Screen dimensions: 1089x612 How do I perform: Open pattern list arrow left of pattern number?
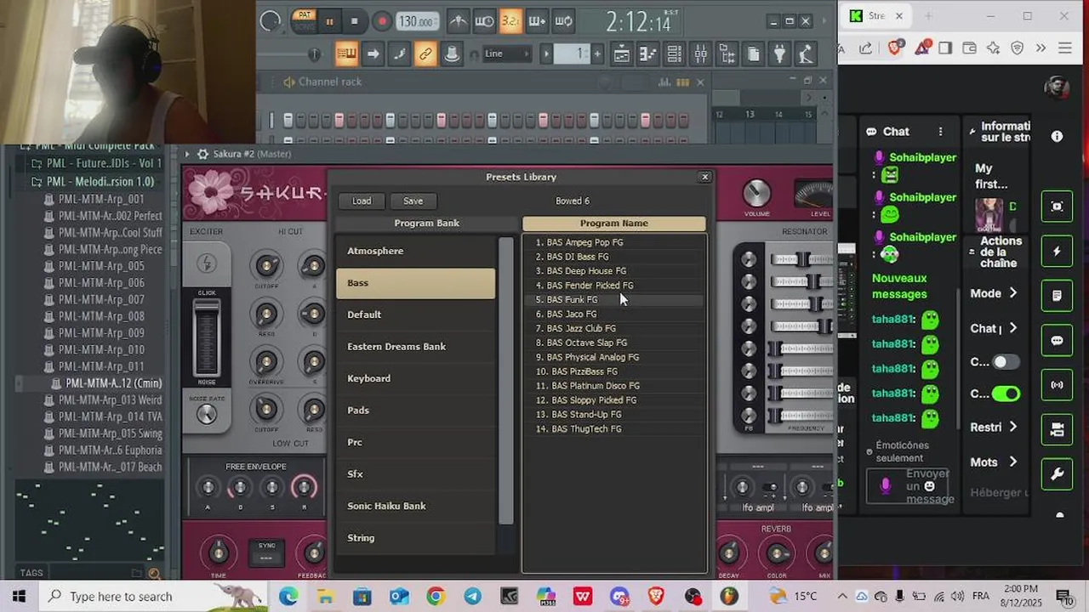tap(546, 54)
